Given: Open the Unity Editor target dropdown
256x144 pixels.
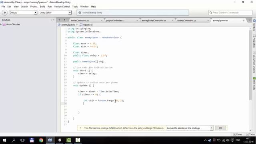Looking at the screenshot, I should pos(55,12).
